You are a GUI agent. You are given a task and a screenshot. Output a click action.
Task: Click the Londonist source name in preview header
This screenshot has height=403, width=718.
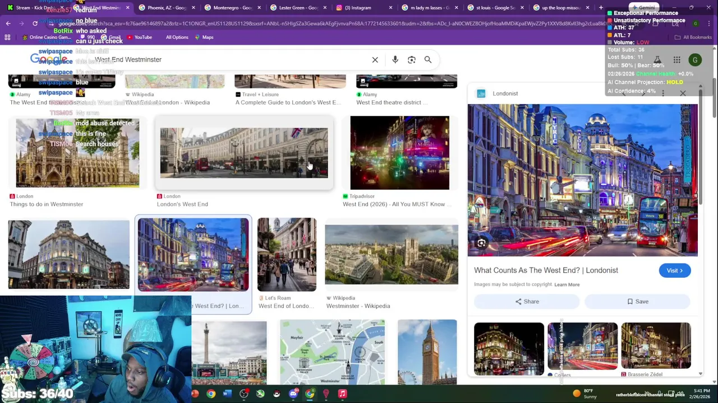505,93
